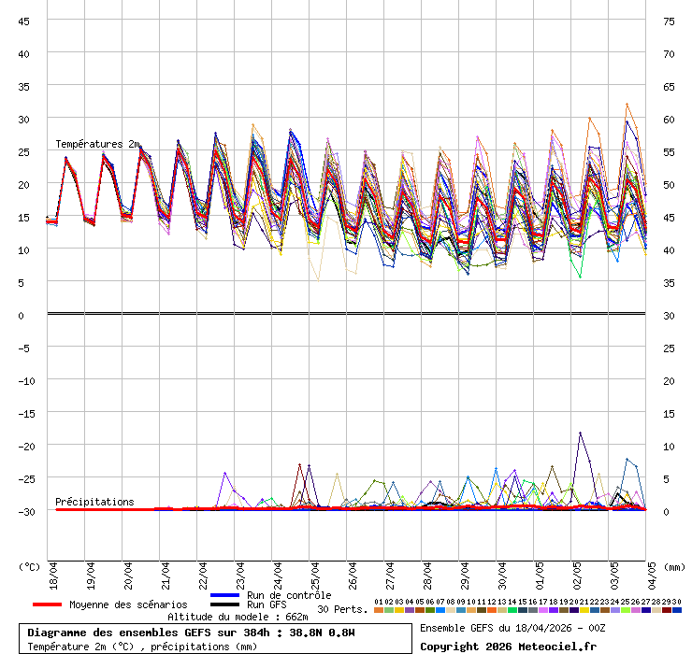692x654 pixels.
Task: Click the 45 value on the temperature axis
Action: pos(25,21)
